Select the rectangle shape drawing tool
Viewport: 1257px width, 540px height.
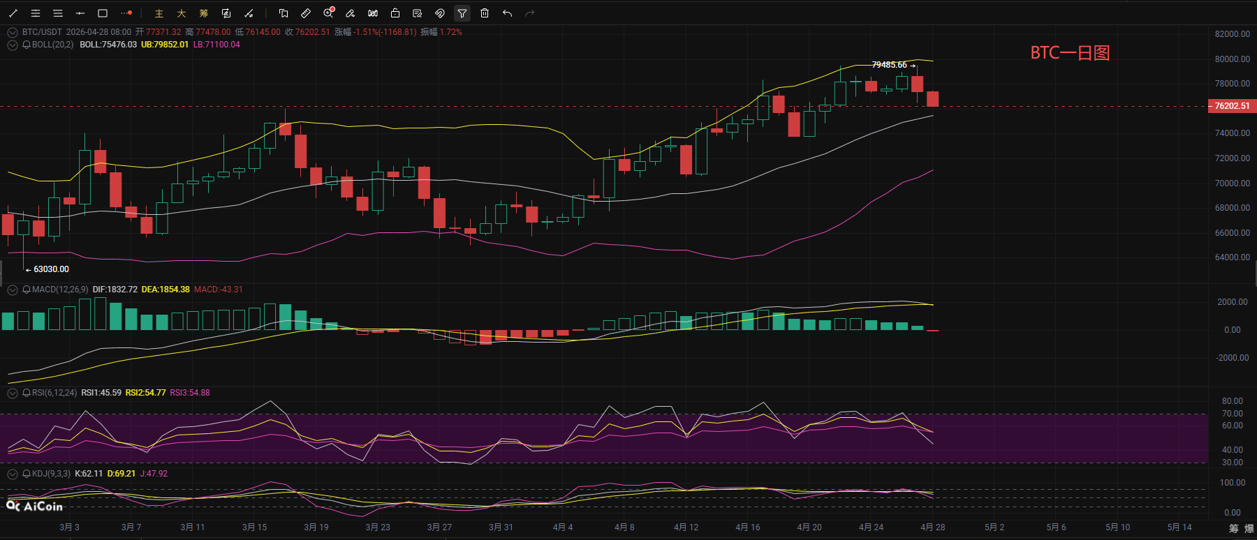[x=103, y=13]
